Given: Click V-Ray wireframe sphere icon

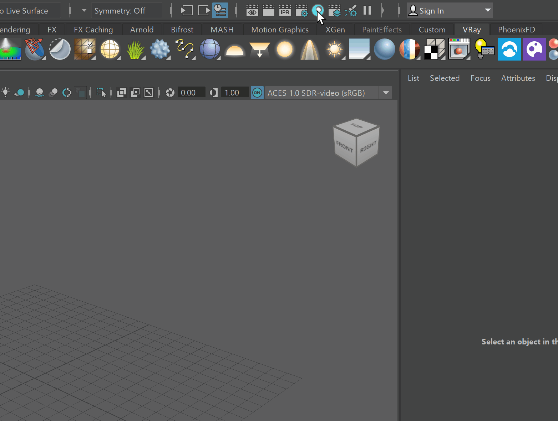Looking at the screenshot, I should (x=110, y=49).
